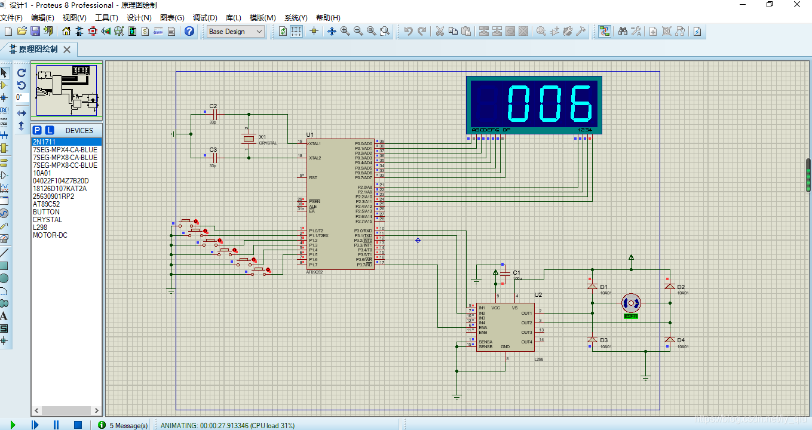The image size is (812, 430).
Task: Click the L library button
Action: coord(50,130)
